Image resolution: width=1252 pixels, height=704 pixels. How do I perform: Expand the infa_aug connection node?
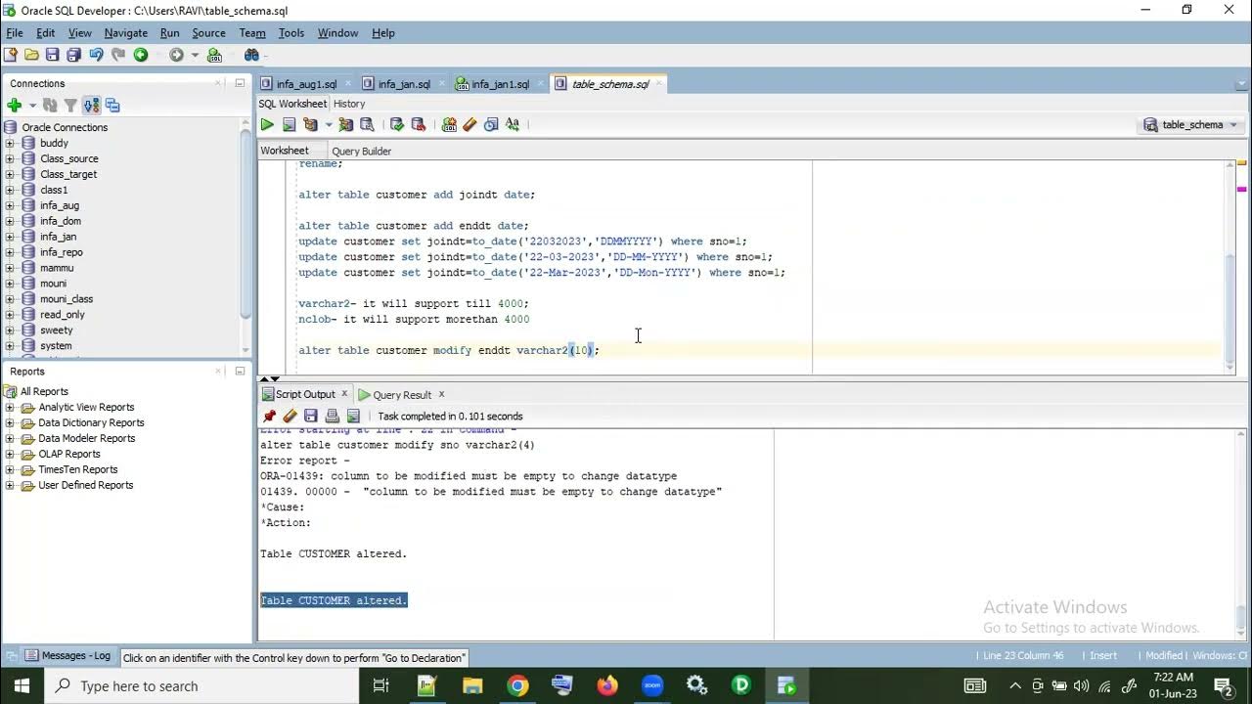[10, 205]
